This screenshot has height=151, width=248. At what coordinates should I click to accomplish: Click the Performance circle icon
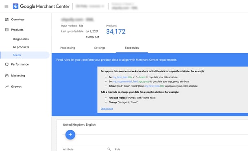7,64
